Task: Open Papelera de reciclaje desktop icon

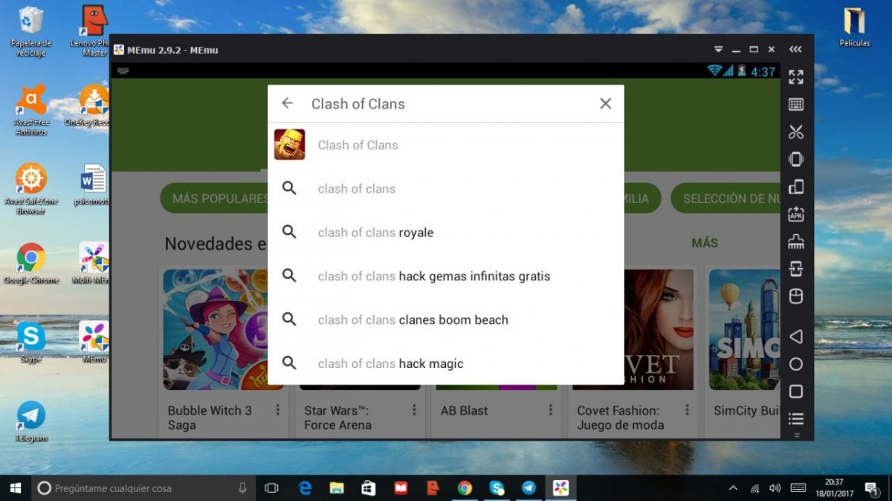Action: tap(31, 31)
